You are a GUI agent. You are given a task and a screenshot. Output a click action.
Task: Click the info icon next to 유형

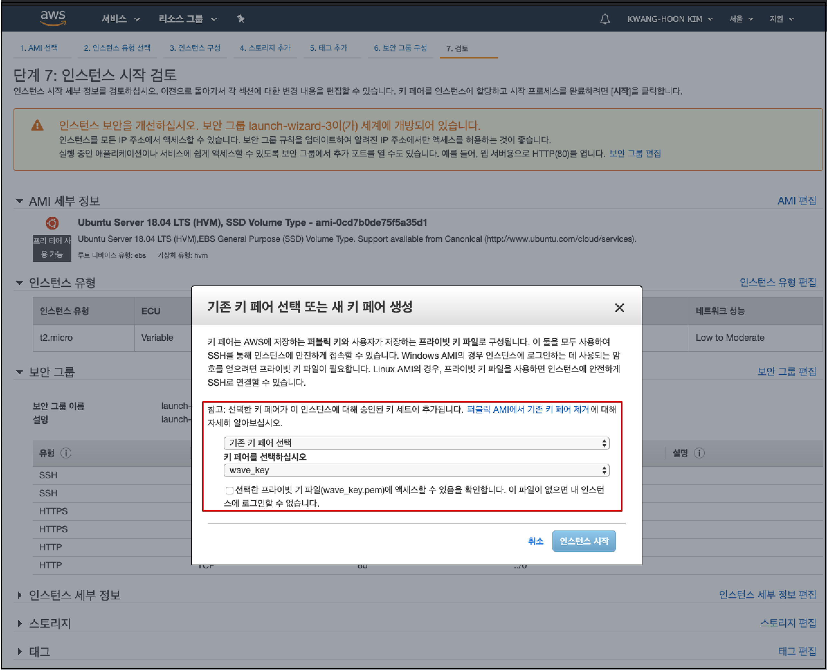tap(66, 453)
